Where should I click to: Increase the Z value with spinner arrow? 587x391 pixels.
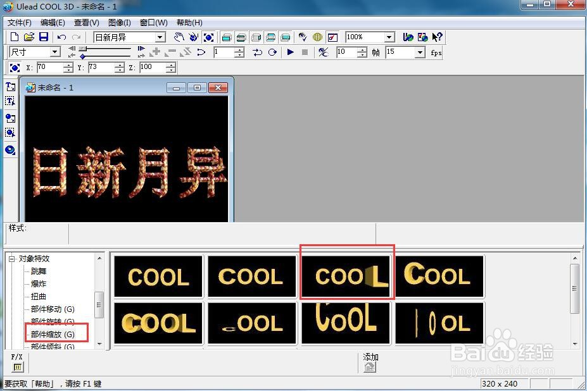[x=171, y=65]
